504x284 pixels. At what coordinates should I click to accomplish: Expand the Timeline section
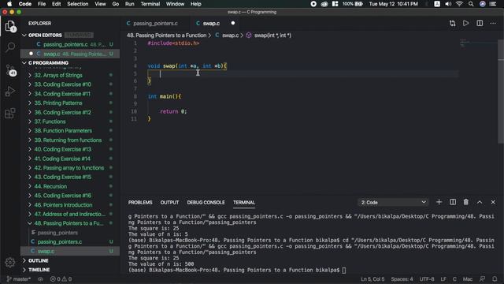(x=39, y=270)
